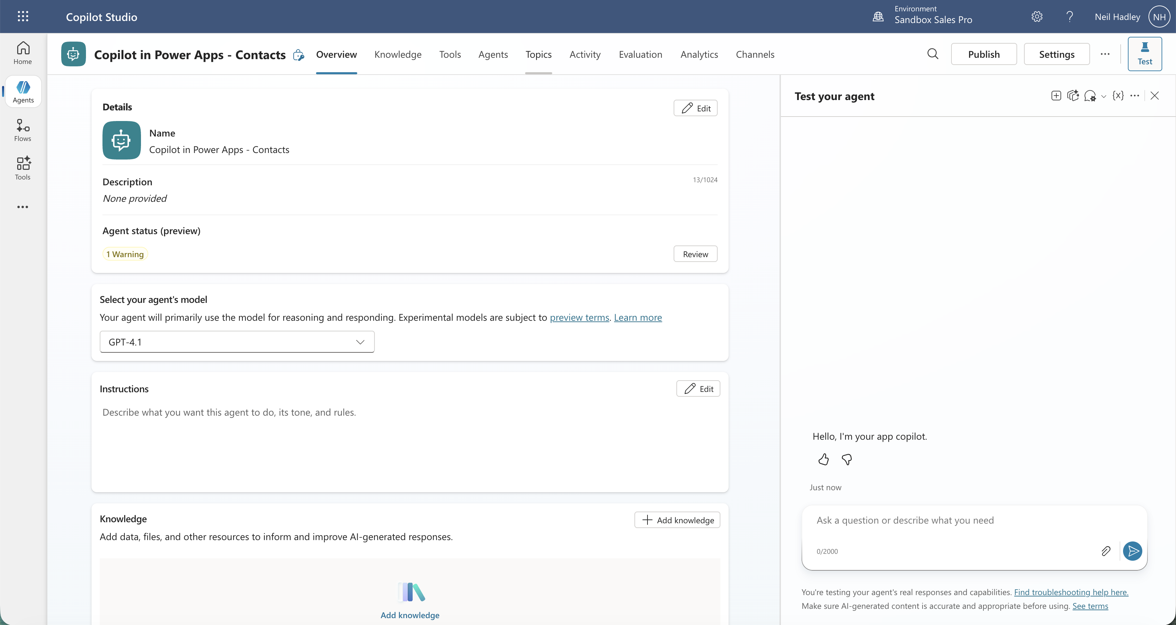Switch to the Analytics tab
Image resolution: width=1176 pixels, height=625 pixels.
pyautogui.click(x=699, y=54)
